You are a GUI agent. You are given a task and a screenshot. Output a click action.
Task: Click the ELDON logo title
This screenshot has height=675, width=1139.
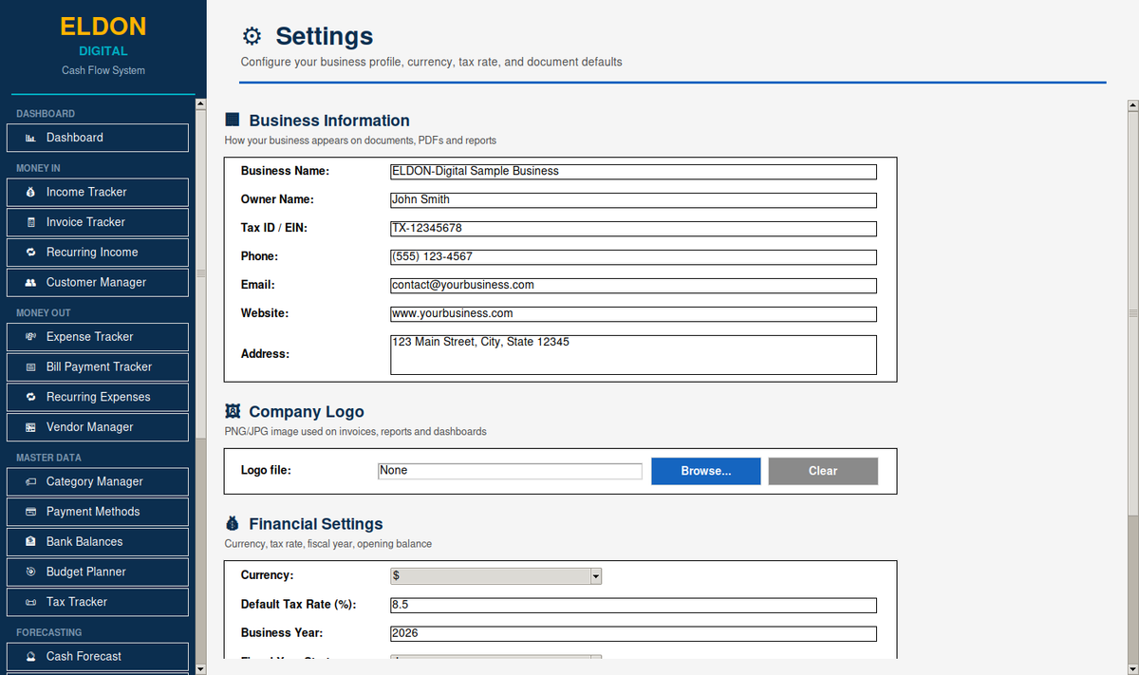(x=103, y=27)
